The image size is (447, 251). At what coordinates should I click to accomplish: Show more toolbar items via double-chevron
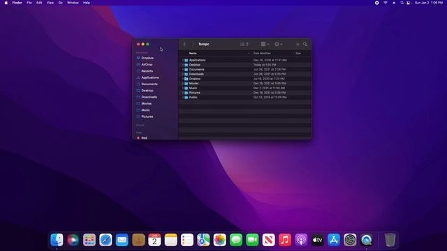[x=298, y=44]
